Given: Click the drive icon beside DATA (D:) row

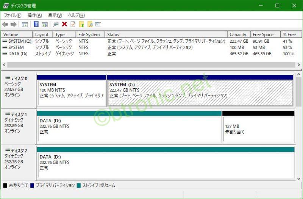Looking at the screenshot, I should coord(5,54).
